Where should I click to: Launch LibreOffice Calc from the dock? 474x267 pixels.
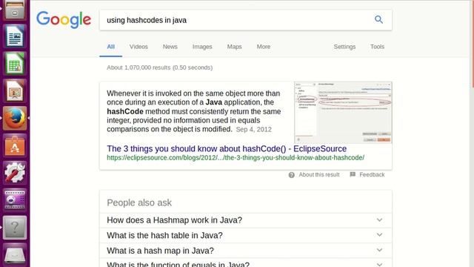tap(15, 64)
